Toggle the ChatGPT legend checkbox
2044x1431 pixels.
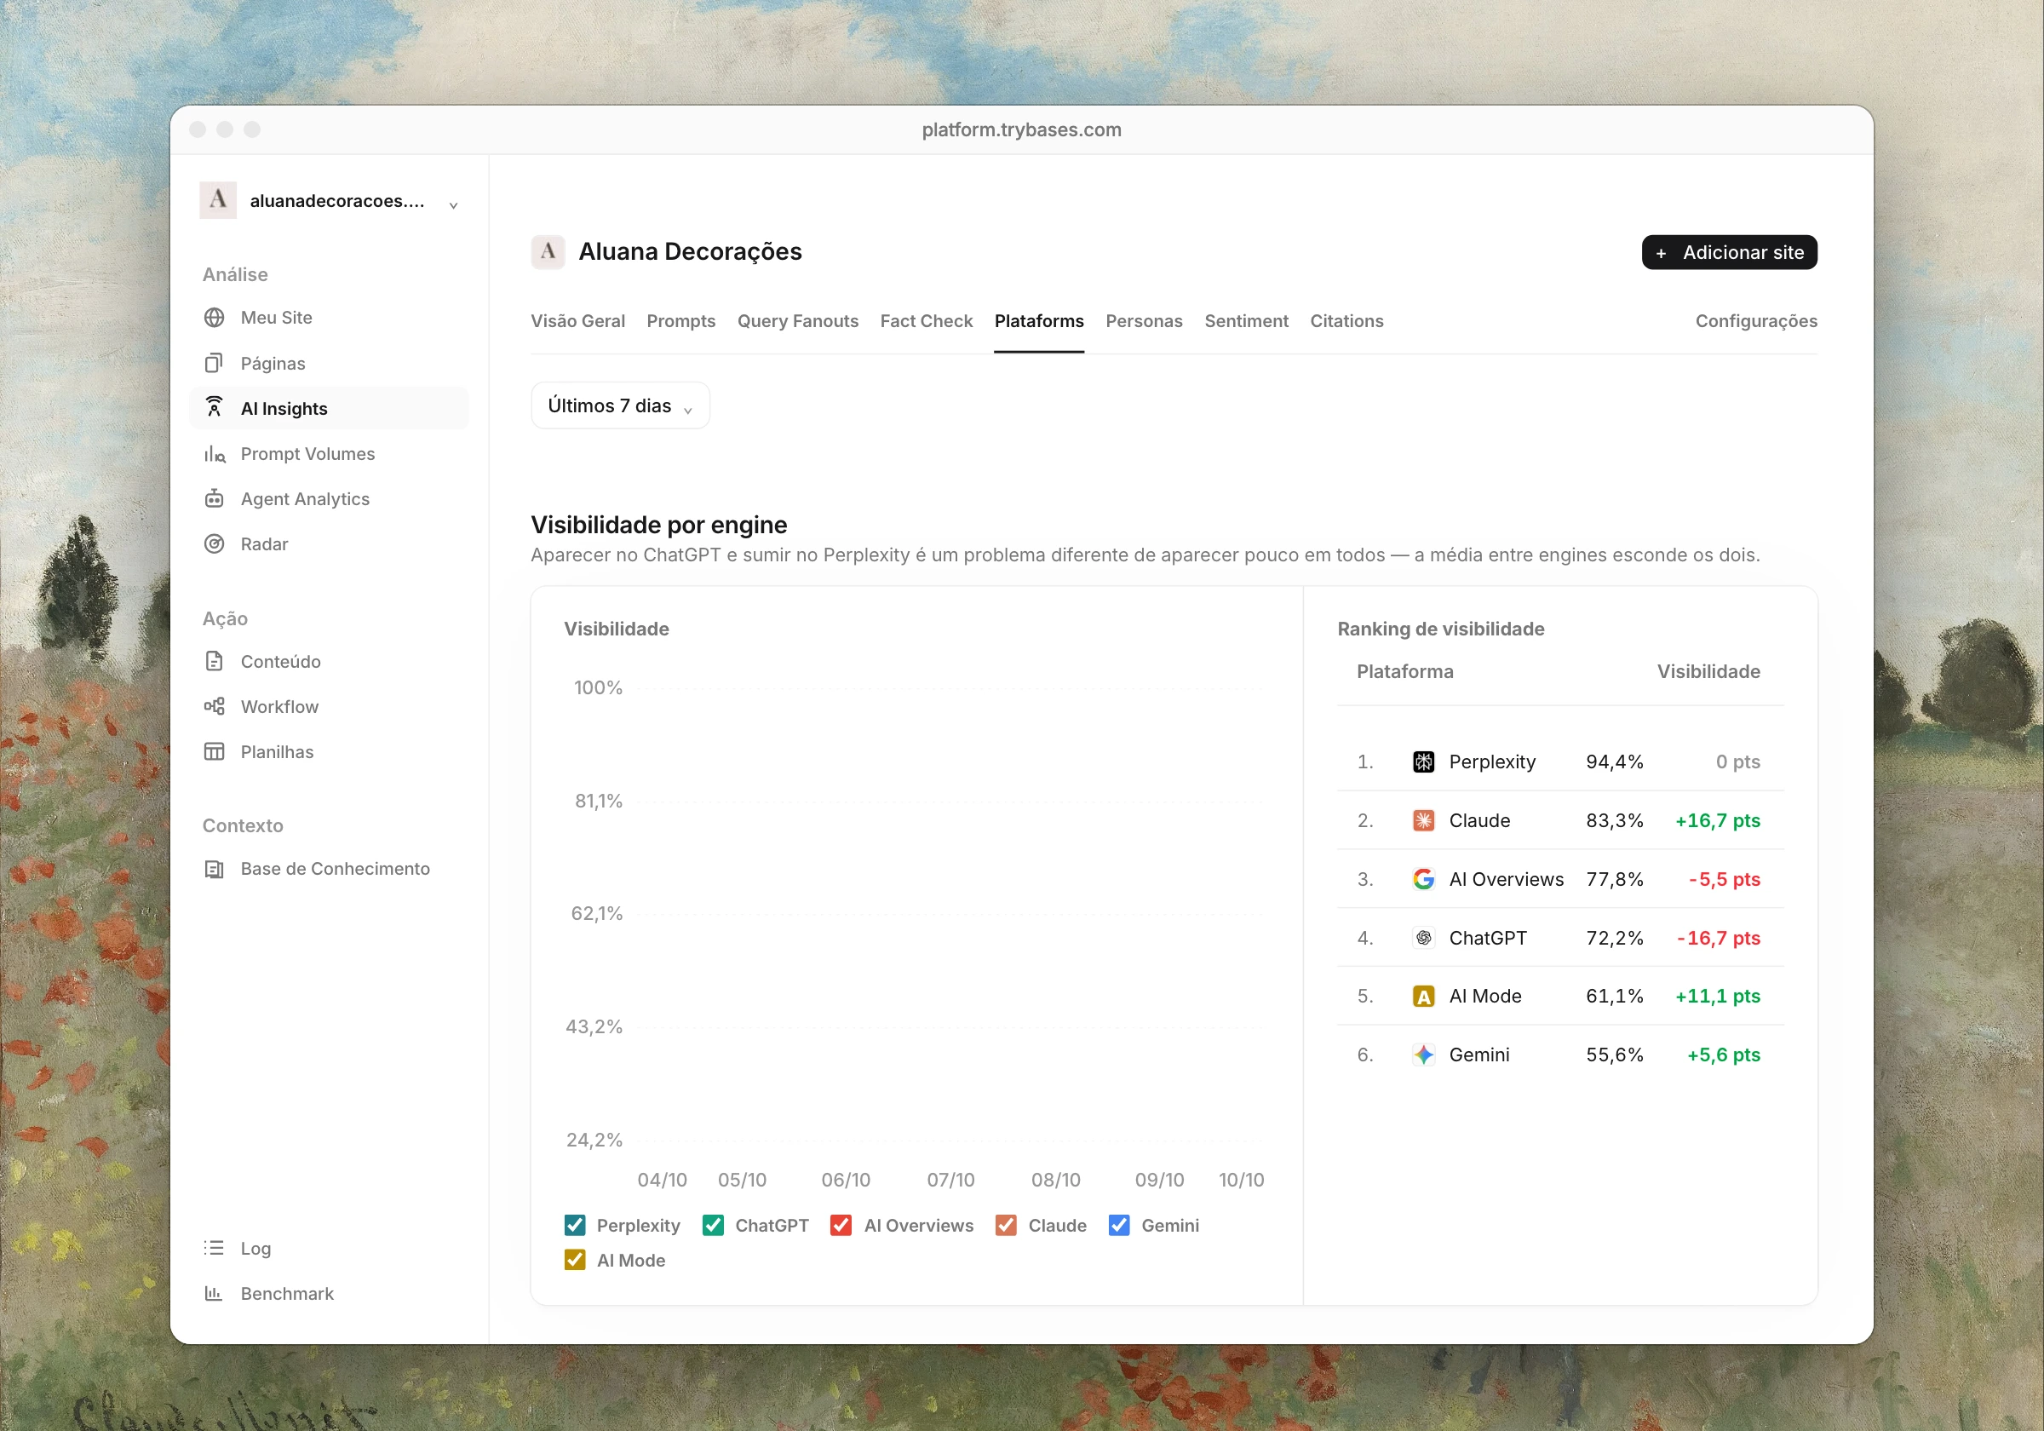coord(713,1227)
